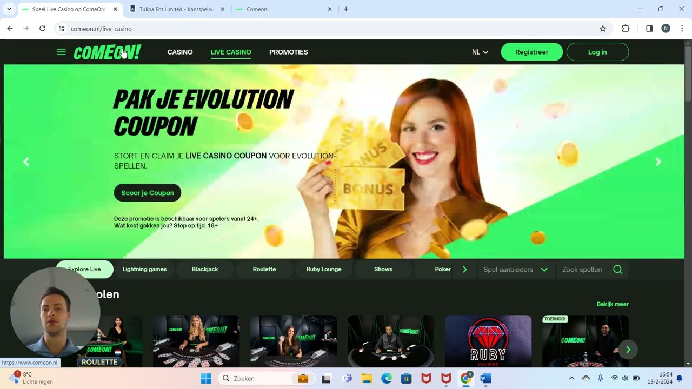Image resolution: width=692 pixels, height=389 pixels.
Task: Expand the Spel aanbieders dropdown
Action: click(515, 270)
